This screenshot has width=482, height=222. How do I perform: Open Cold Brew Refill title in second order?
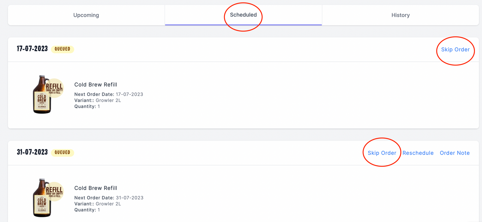95,188
